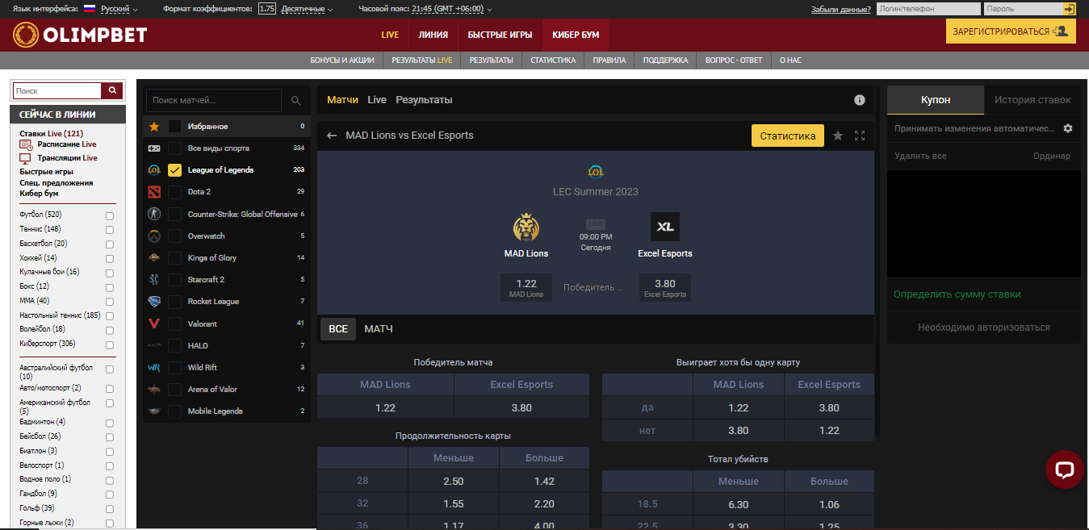Screen dimensions: 1089x530
Task: Expand match view to fullscreen icon
Action: pos(860,136)
